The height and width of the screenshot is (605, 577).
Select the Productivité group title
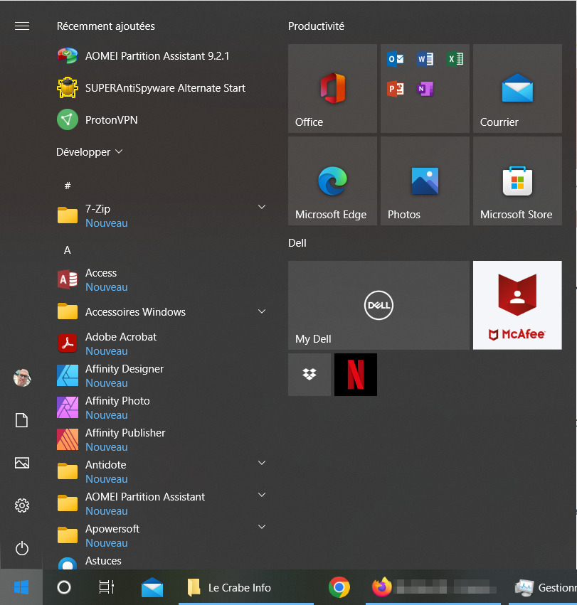click(x=316, y=26)
